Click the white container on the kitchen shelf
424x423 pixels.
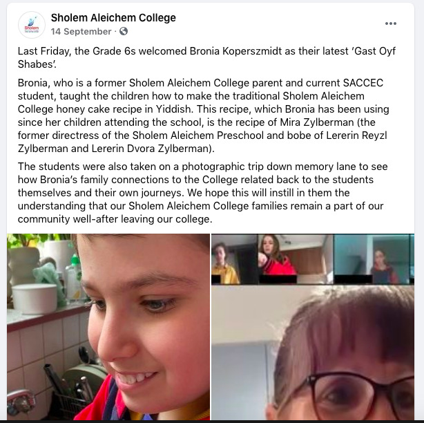35,299
